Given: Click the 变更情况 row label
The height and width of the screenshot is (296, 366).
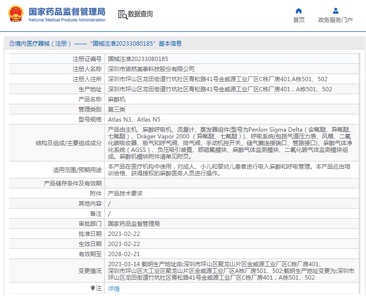Looking at the screenshot, I should 90,271.
